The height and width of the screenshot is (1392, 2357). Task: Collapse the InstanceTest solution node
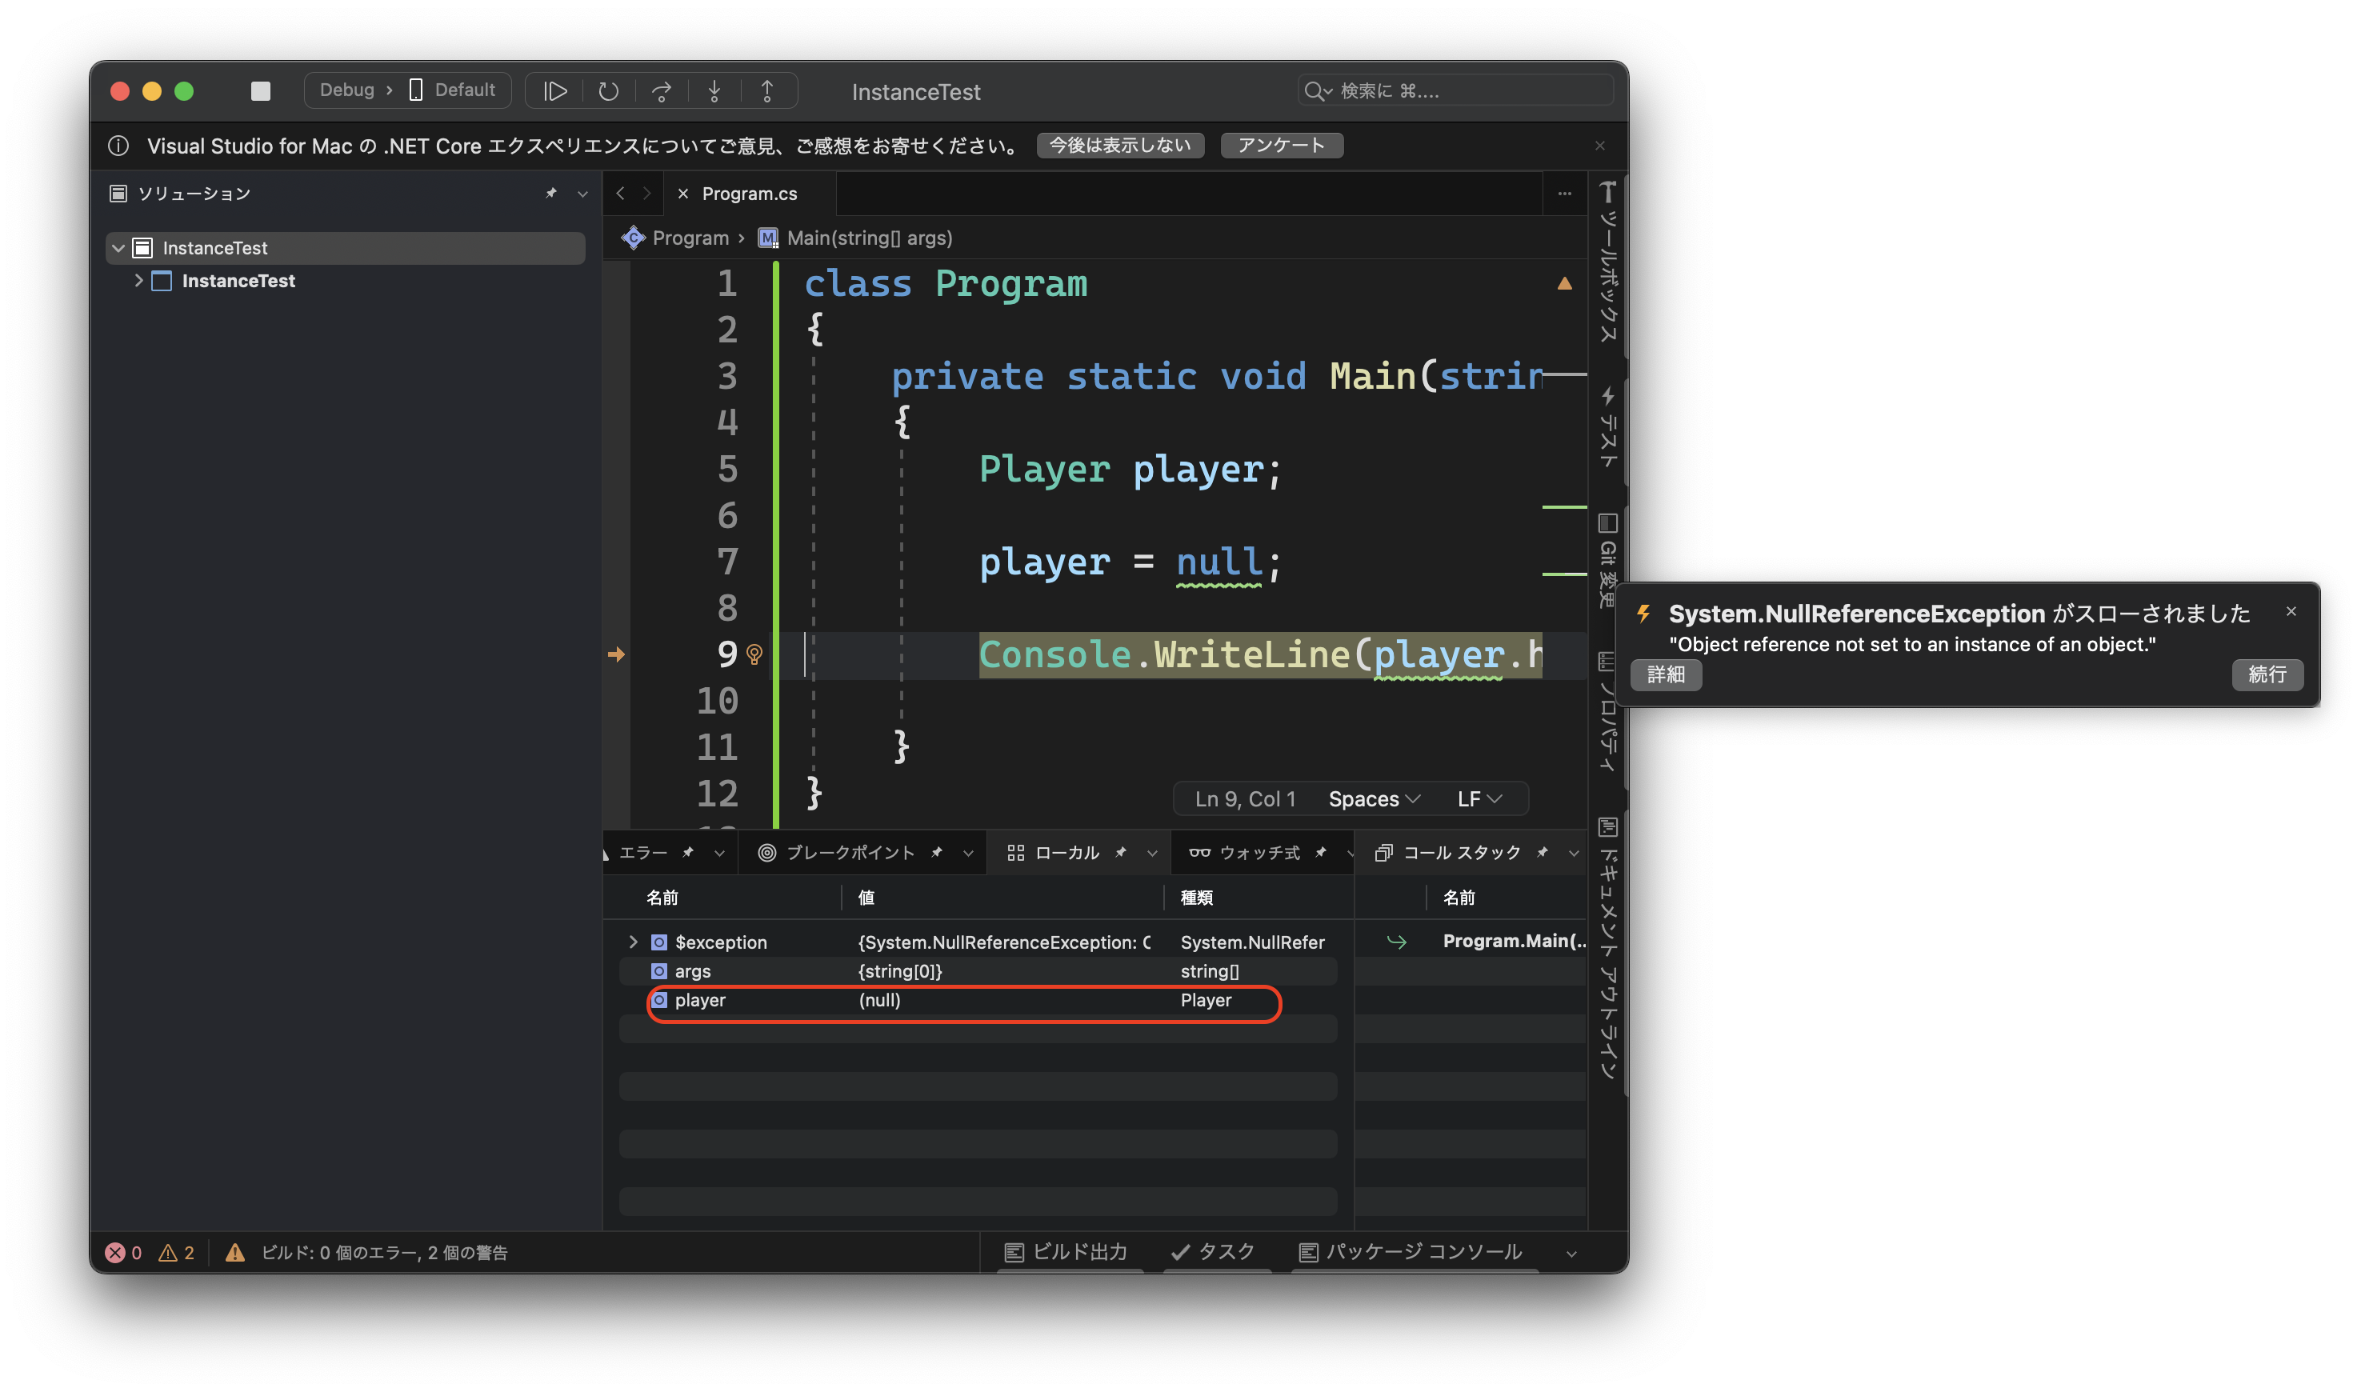click(119, 248)
